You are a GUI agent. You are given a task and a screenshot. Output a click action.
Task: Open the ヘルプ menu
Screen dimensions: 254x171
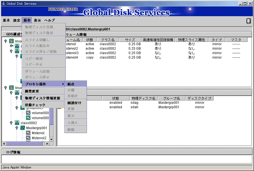49,20
